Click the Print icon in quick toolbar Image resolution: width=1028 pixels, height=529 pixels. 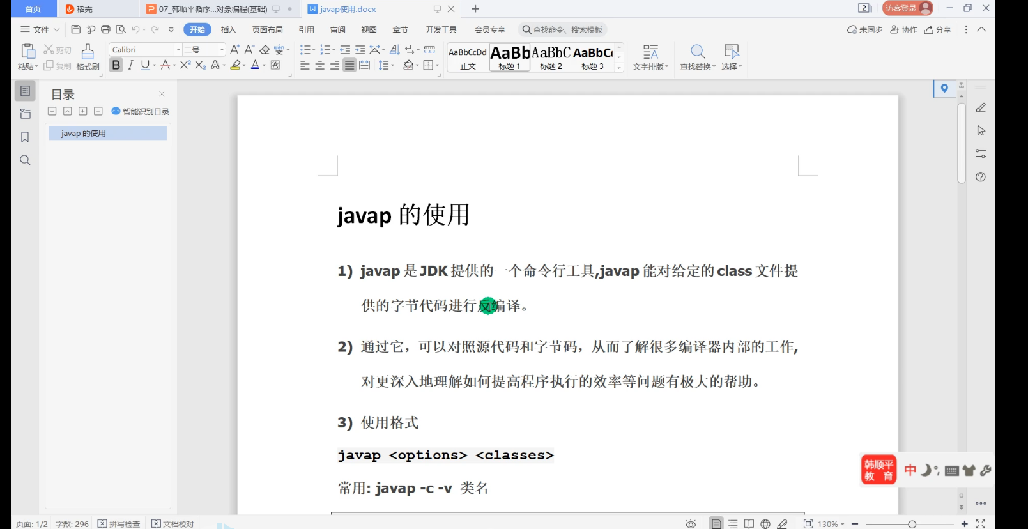pos(105,29)
